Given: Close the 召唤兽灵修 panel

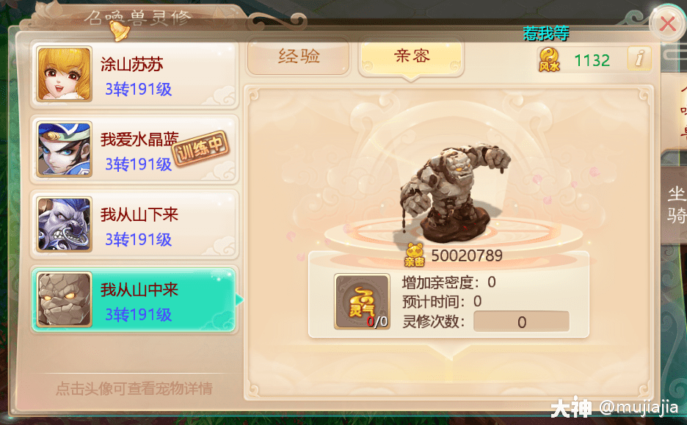Looking at the screenshot, I should 667,23.
